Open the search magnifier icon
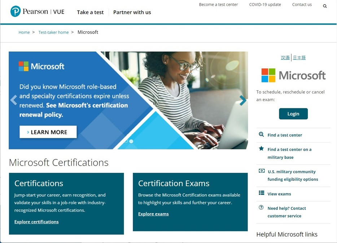 pos(325,6)
